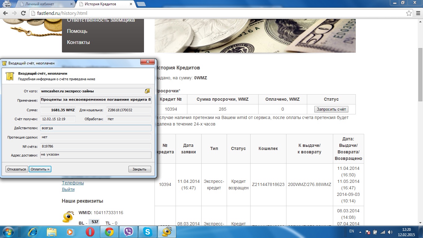Image resolution: width=423 pixels, height=238 pixels.
Task: Click the Примечание field text
Action: click(x=96, y=100)
